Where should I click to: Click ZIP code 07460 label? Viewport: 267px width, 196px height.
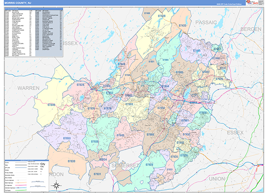tap(147, 13)
